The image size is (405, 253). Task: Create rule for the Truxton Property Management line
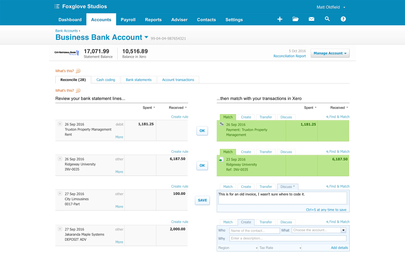(x=180, y=117)
